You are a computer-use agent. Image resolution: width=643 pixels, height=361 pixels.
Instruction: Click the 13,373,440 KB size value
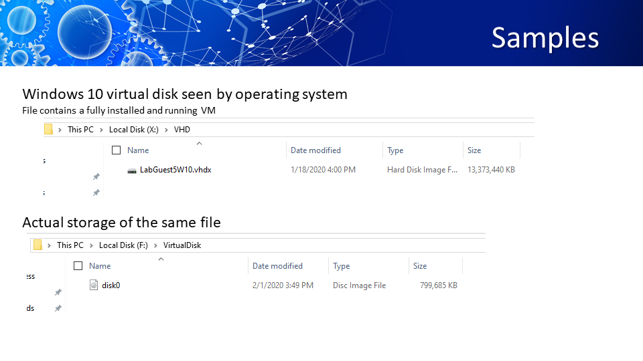(x=491, y=169)
